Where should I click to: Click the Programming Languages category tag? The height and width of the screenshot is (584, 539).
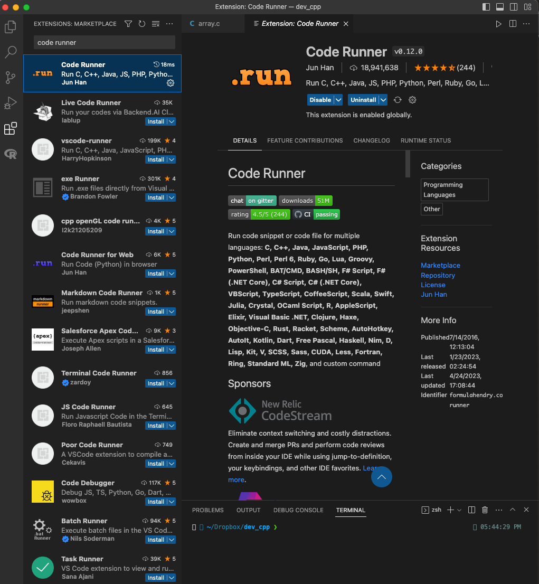455,190
